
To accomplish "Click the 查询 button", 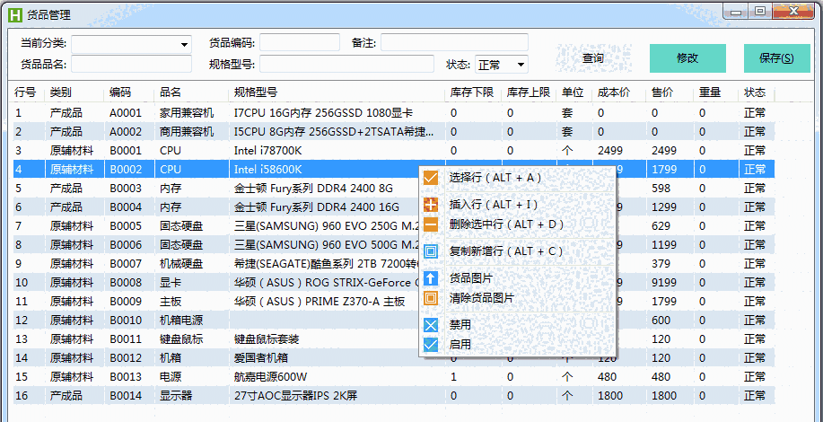I will coord(593,58).
